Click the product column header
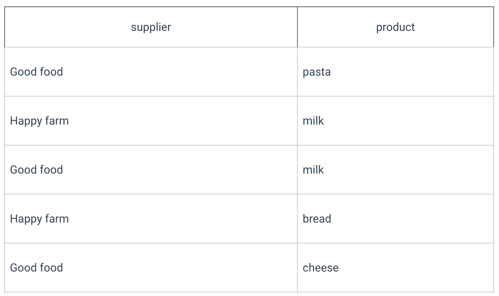 [x=395, y=27]
